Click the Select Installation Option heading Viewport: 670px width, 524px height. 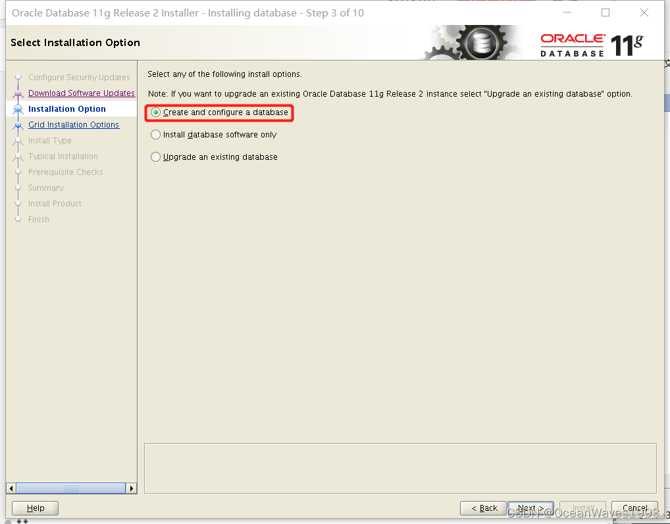(x=75, y=42)
